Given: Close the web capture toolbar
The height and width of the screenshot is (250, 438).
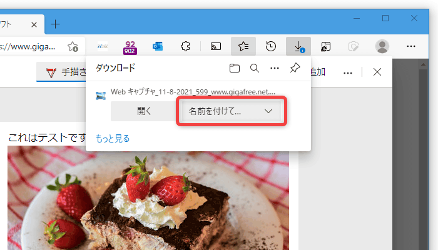Looking at the screenshot, I should click(x=377, y=72).
